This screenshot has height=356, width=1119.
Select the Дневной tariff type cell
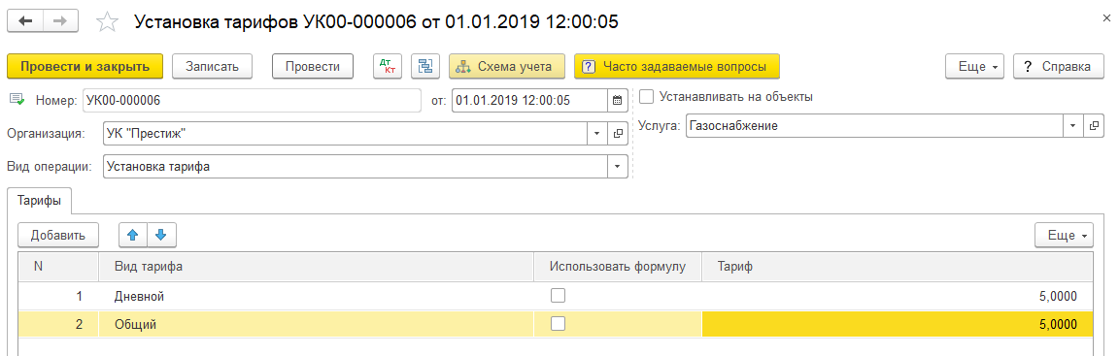316,297
